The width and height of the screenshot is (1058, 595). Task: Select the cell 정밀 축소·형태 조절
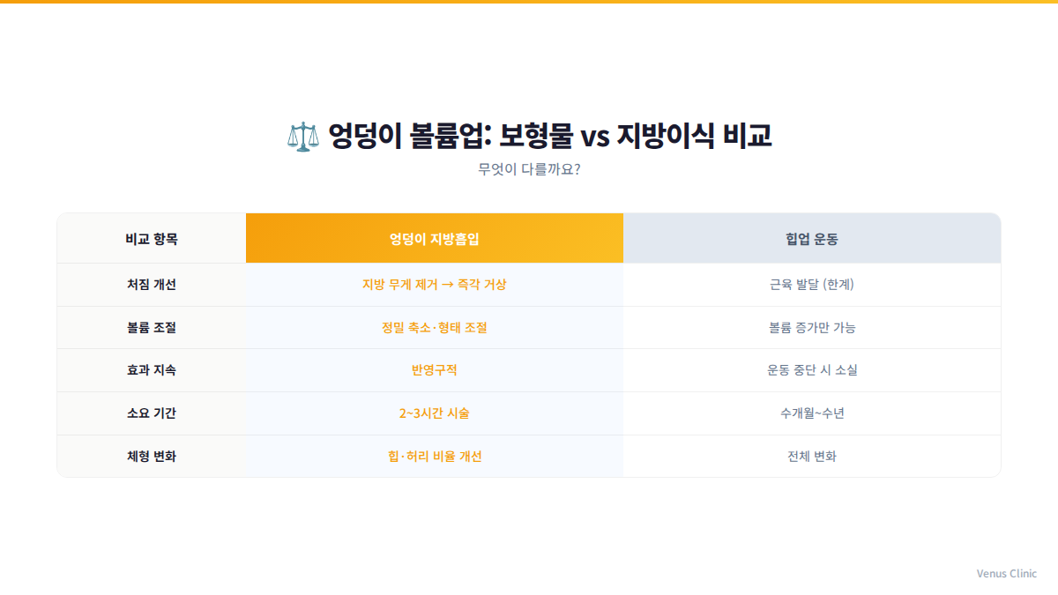(435, 328)
